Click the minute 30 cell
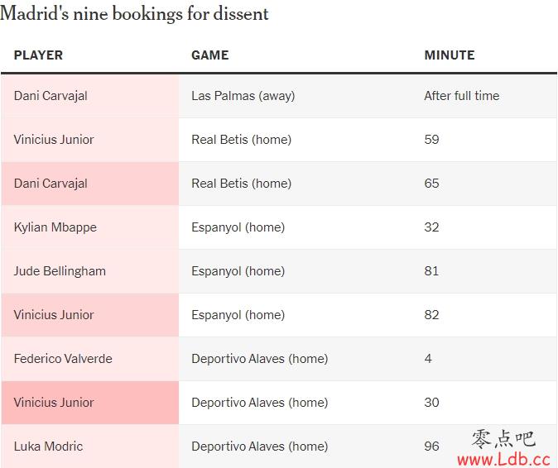The width and height of the screenshot is (558, 468). 431,403
